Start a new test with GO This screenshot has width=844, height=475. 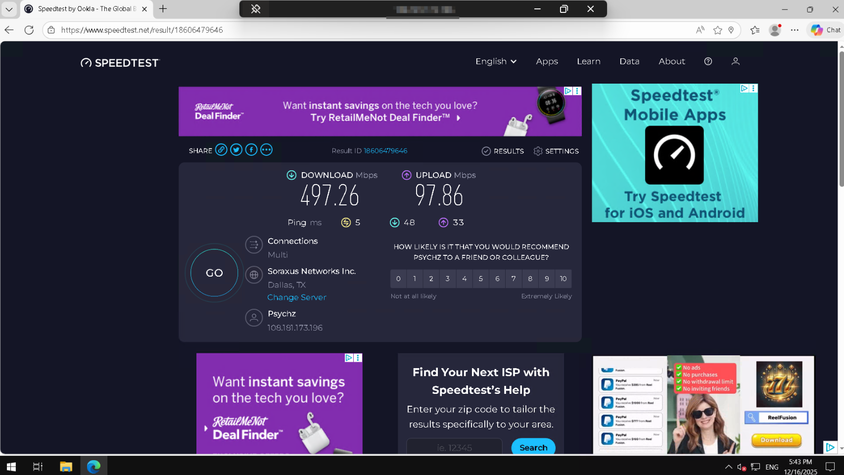(214, 273)
